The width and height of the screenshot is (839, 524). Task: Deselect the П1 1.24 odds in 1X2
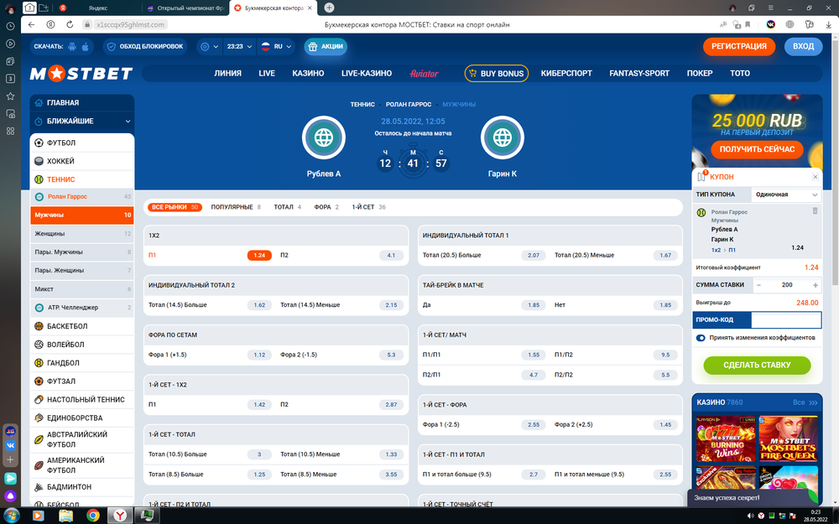(x=259, y=256)
